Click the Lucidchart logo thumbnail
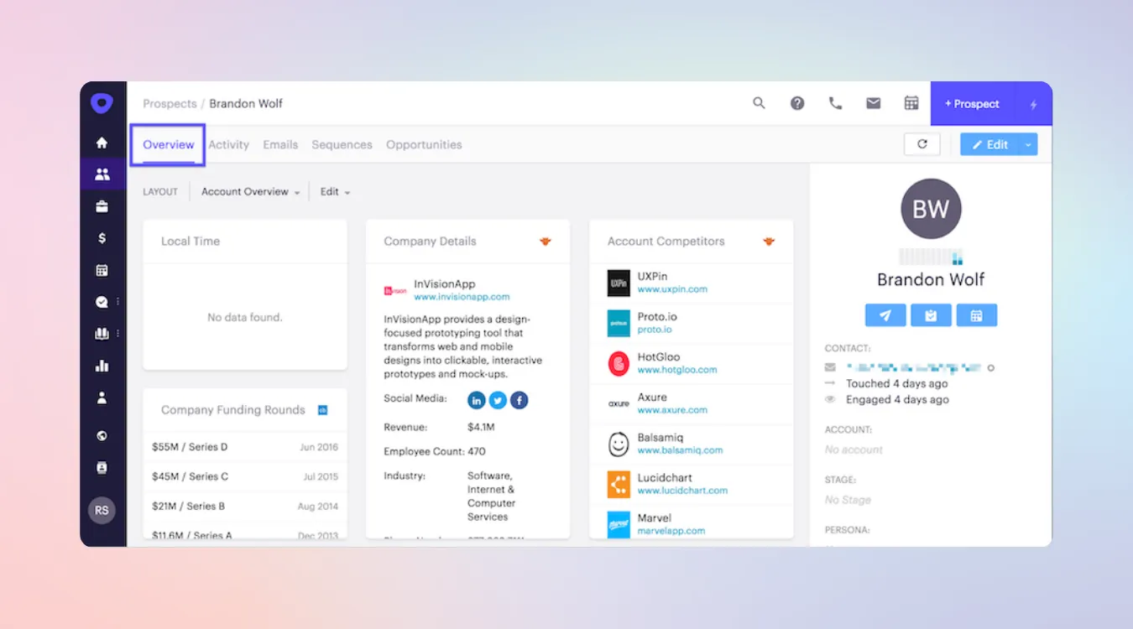Viewport: 1133px width, 629px height. [619, 484]
